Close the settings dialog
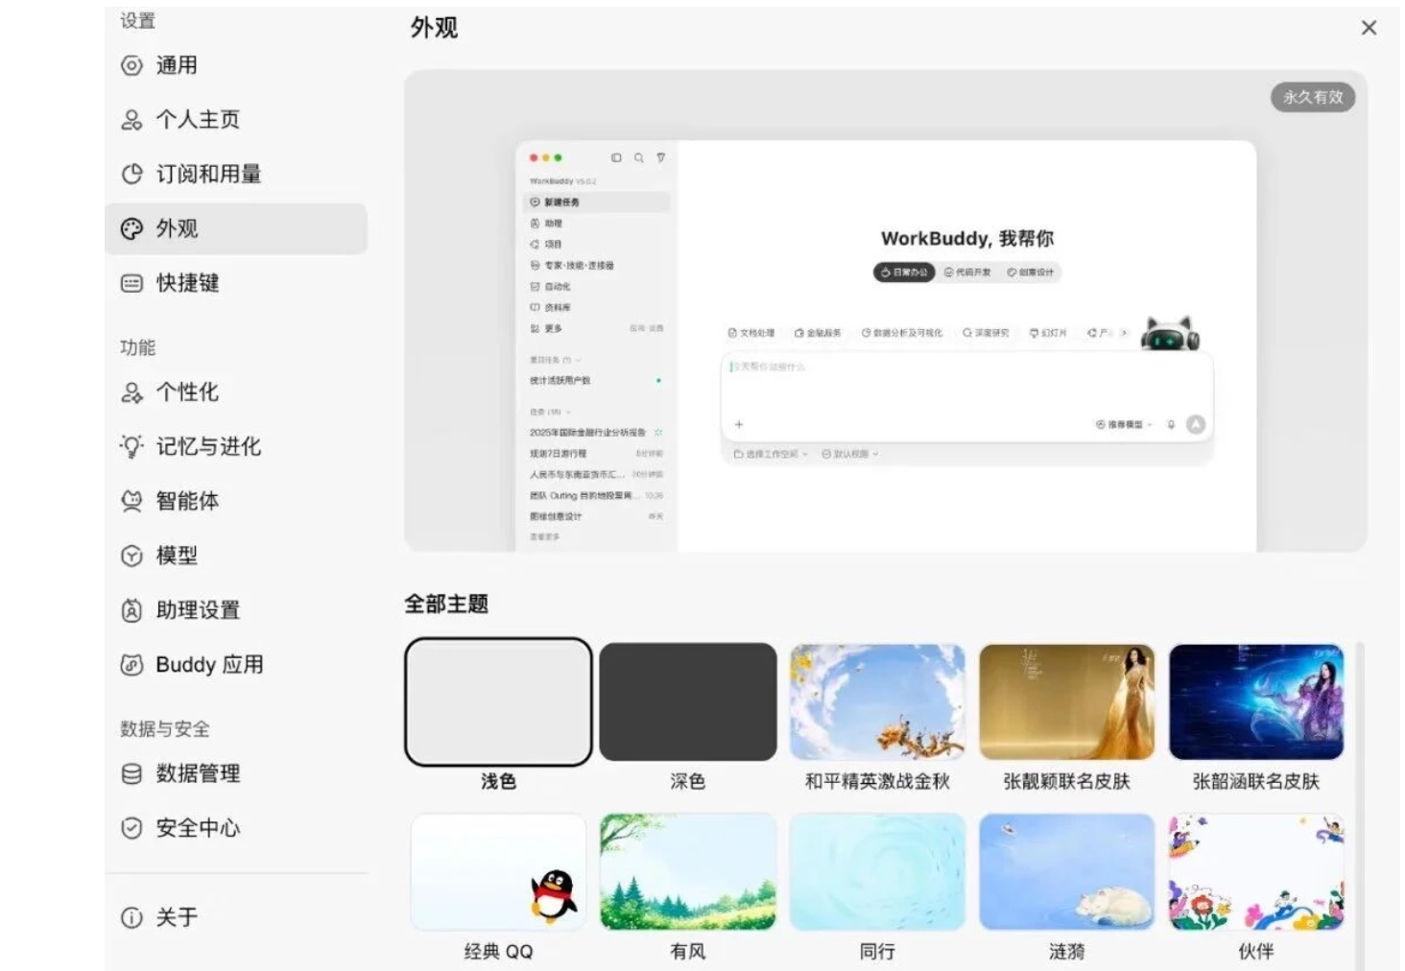 (1369, 28)
